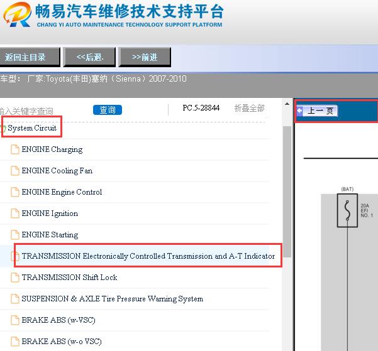Go forward with the >>前进 button

tap(145, 57)
